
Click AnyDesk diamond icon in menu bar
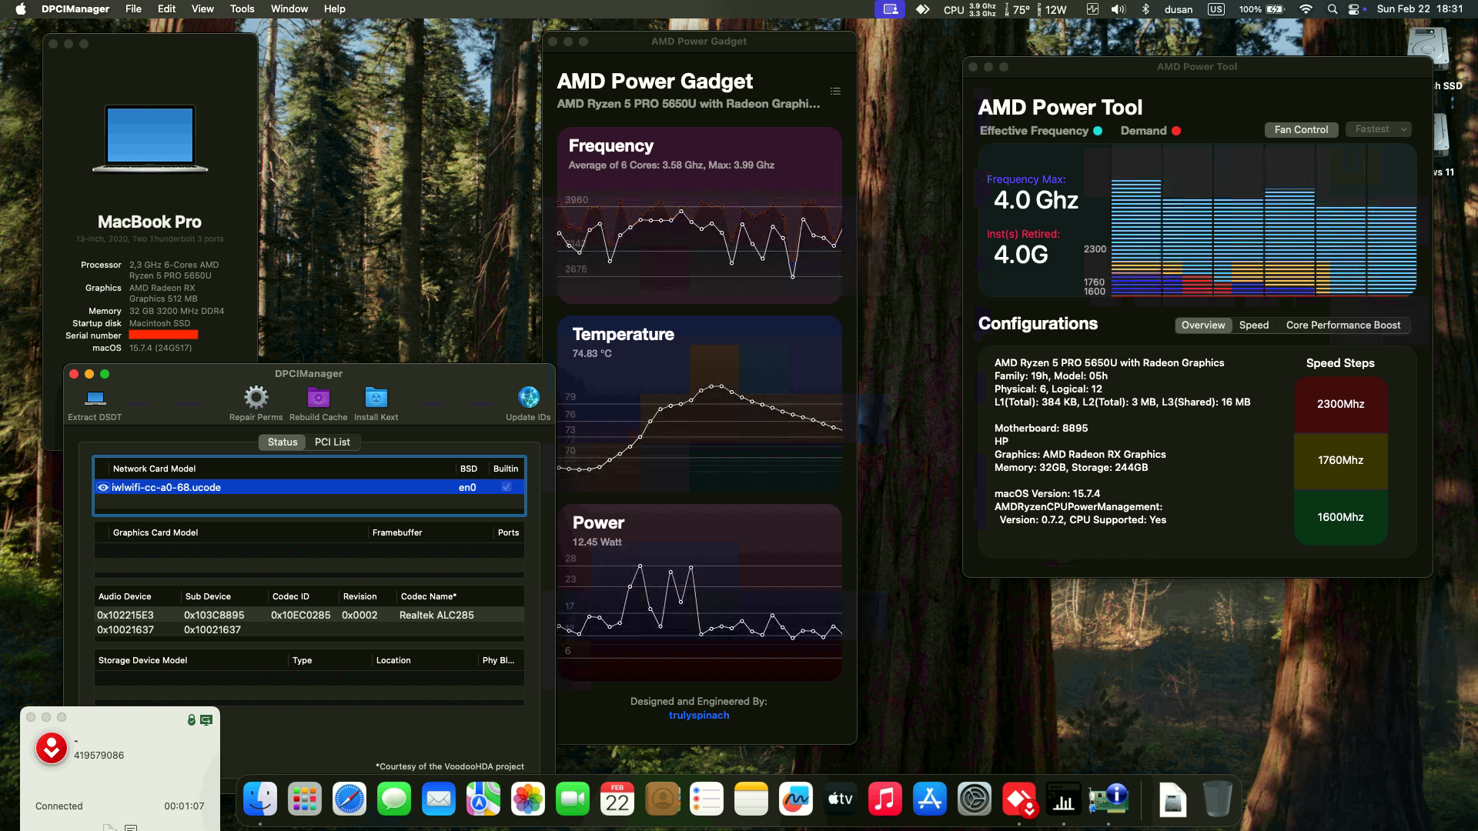(x=922, y=9)
